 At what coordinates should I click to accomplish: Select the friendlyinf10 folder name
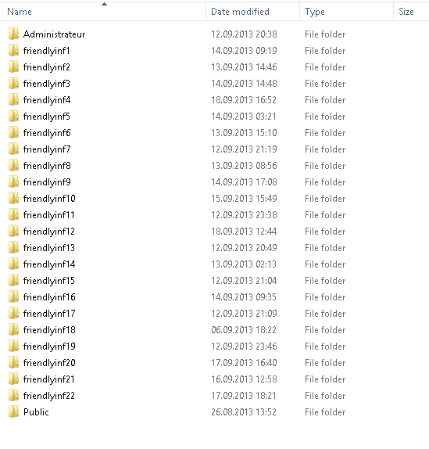[x=49, y=199]
